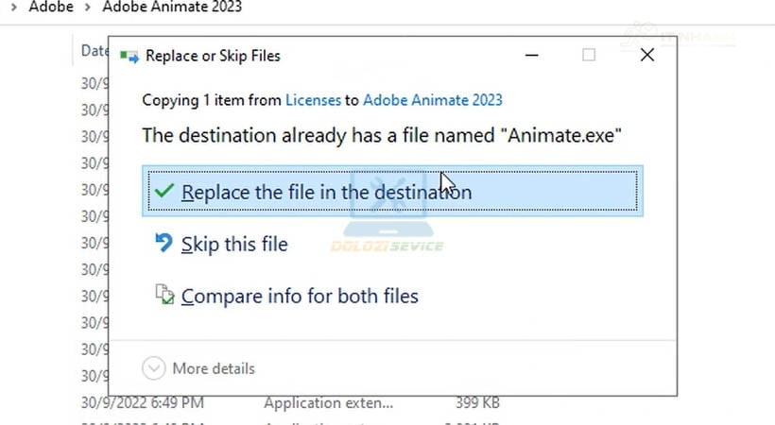Expand More details chevron circle

coord(154,368)
